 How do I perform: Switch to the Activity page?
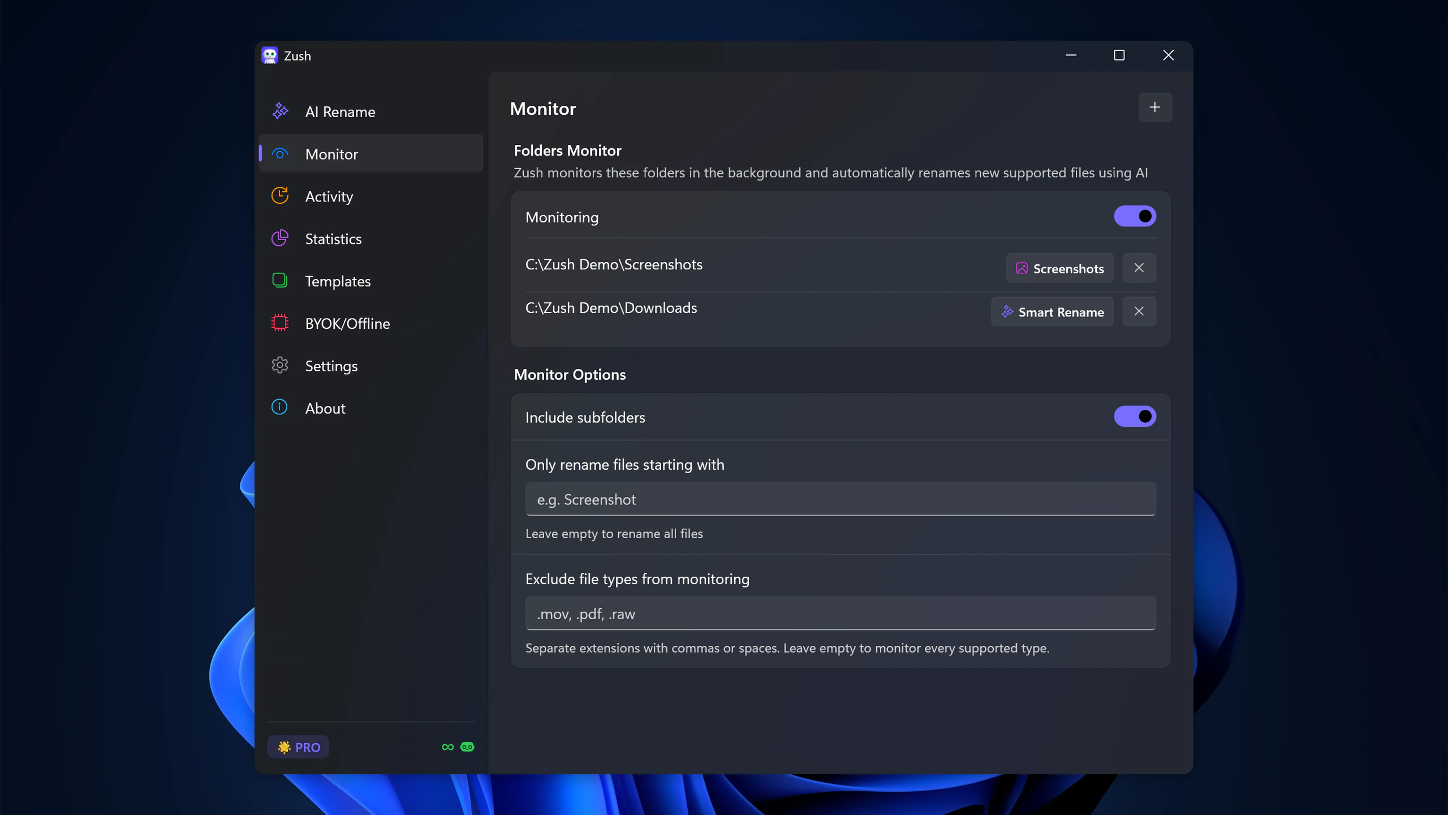coord(371,196)
